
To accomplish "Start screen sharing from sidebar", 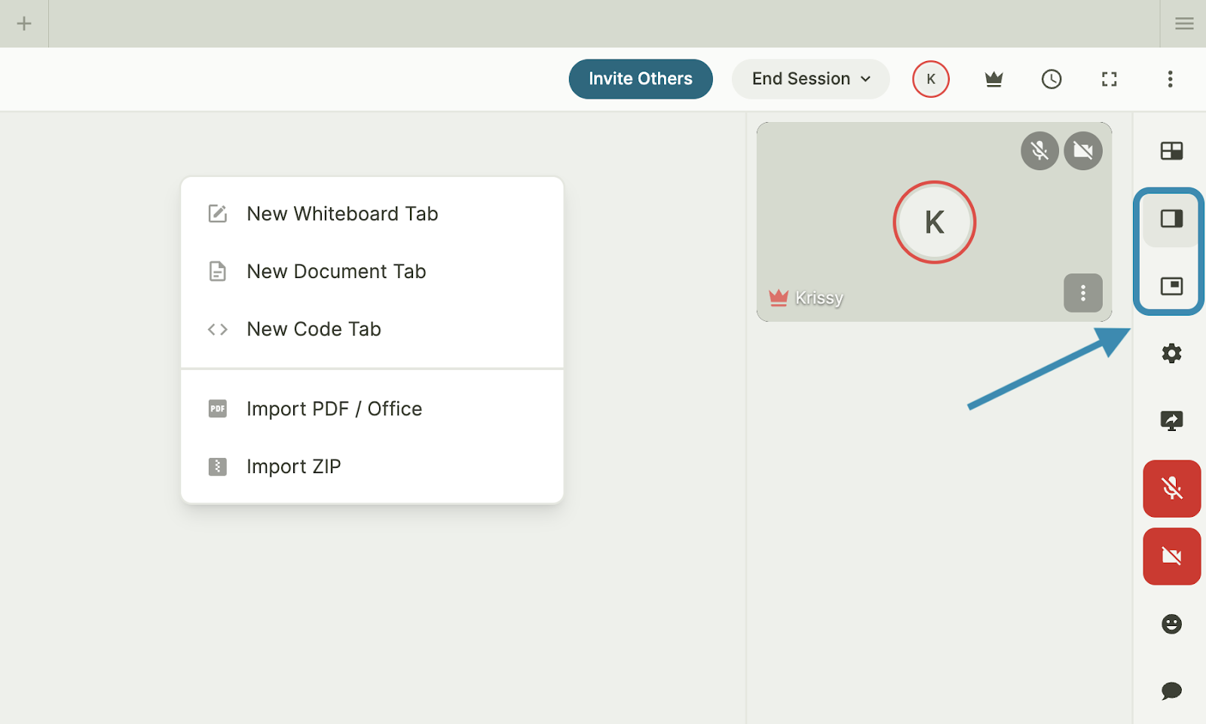I will (1171, 420).
